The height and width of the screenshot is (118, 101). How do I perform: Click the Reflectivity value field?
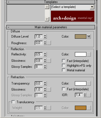pos(39,54)
